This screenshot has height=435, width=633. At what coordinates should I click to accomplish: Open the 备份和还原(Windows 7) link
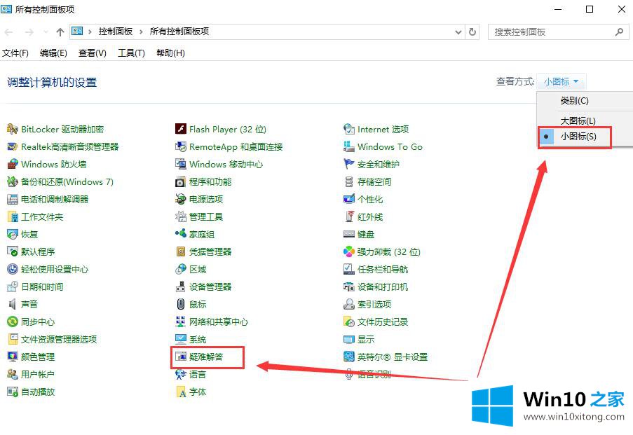click(67, 182)
